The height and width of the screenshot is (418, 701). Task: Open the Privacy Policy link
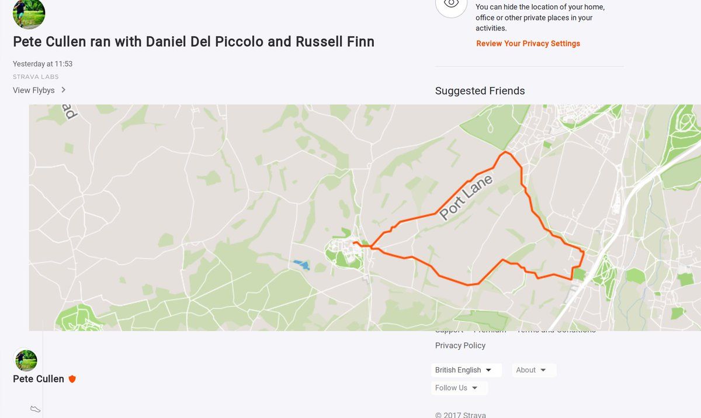point(460,346)
